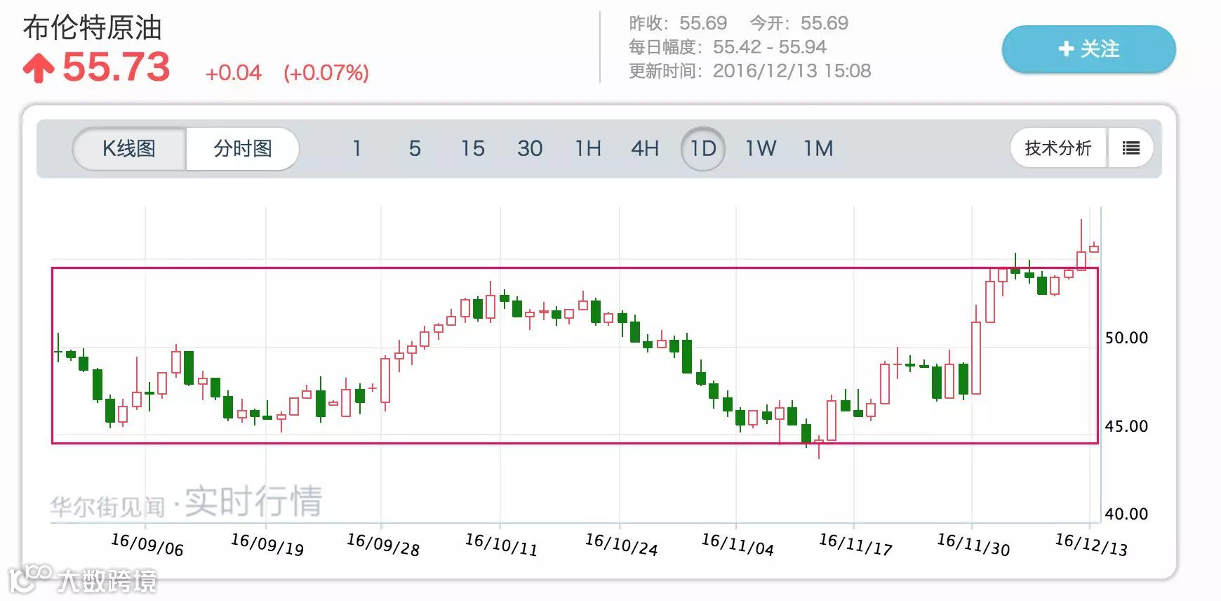The width and height of the screenshot is (1221, 601).
Task: Click the 更新时间 2016/12/13 15:08 text
Action: 749,71
